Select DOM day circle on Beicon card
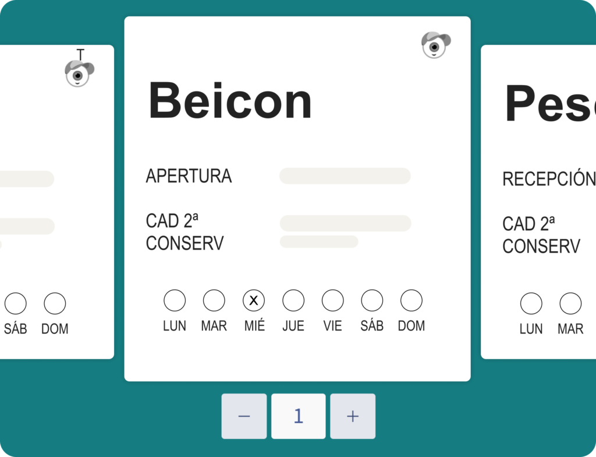596x457 pixels. pos(411,301)
